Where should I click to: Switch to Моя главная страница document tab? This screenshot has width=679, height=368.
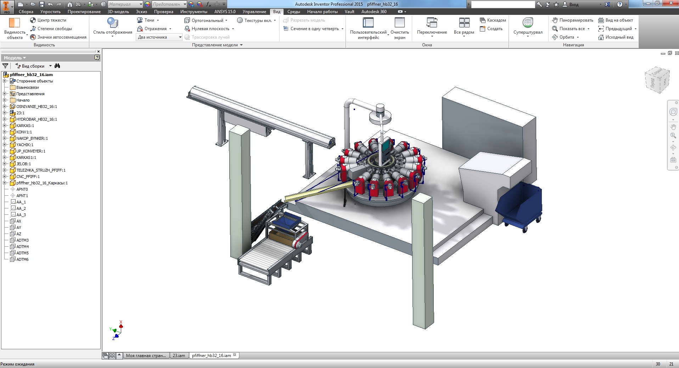146,356
